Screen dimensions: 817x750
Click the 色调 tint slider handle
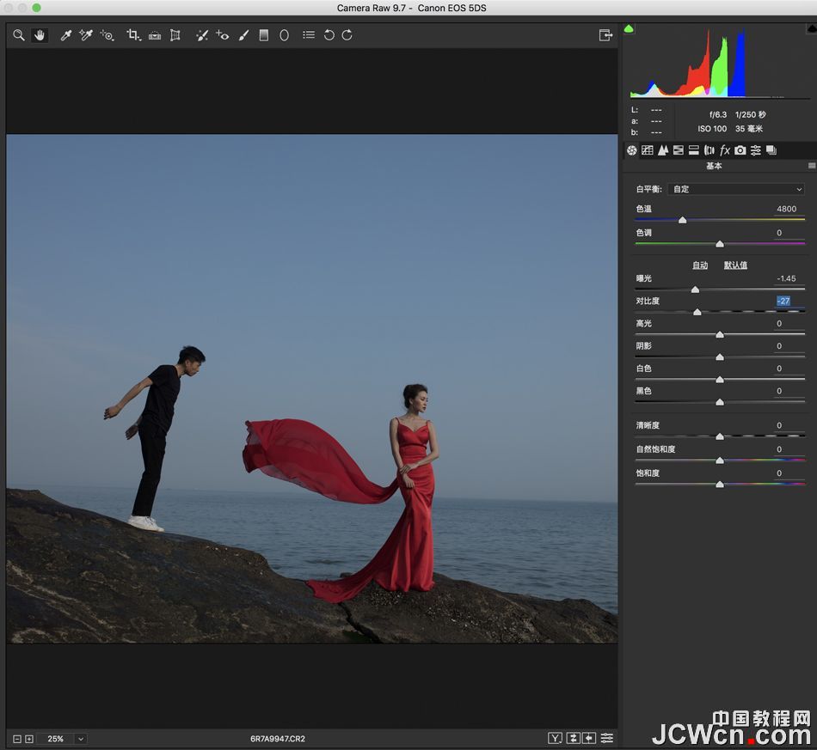[720, 244]
